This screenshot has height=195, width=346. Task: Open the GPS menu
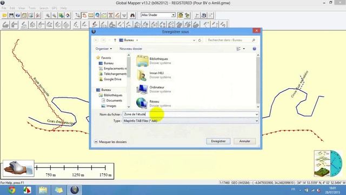tap(54, 8)
